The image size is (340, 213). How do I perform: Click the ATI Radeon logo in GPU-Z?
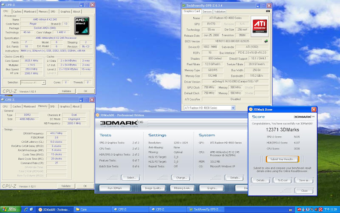[260, 26]
